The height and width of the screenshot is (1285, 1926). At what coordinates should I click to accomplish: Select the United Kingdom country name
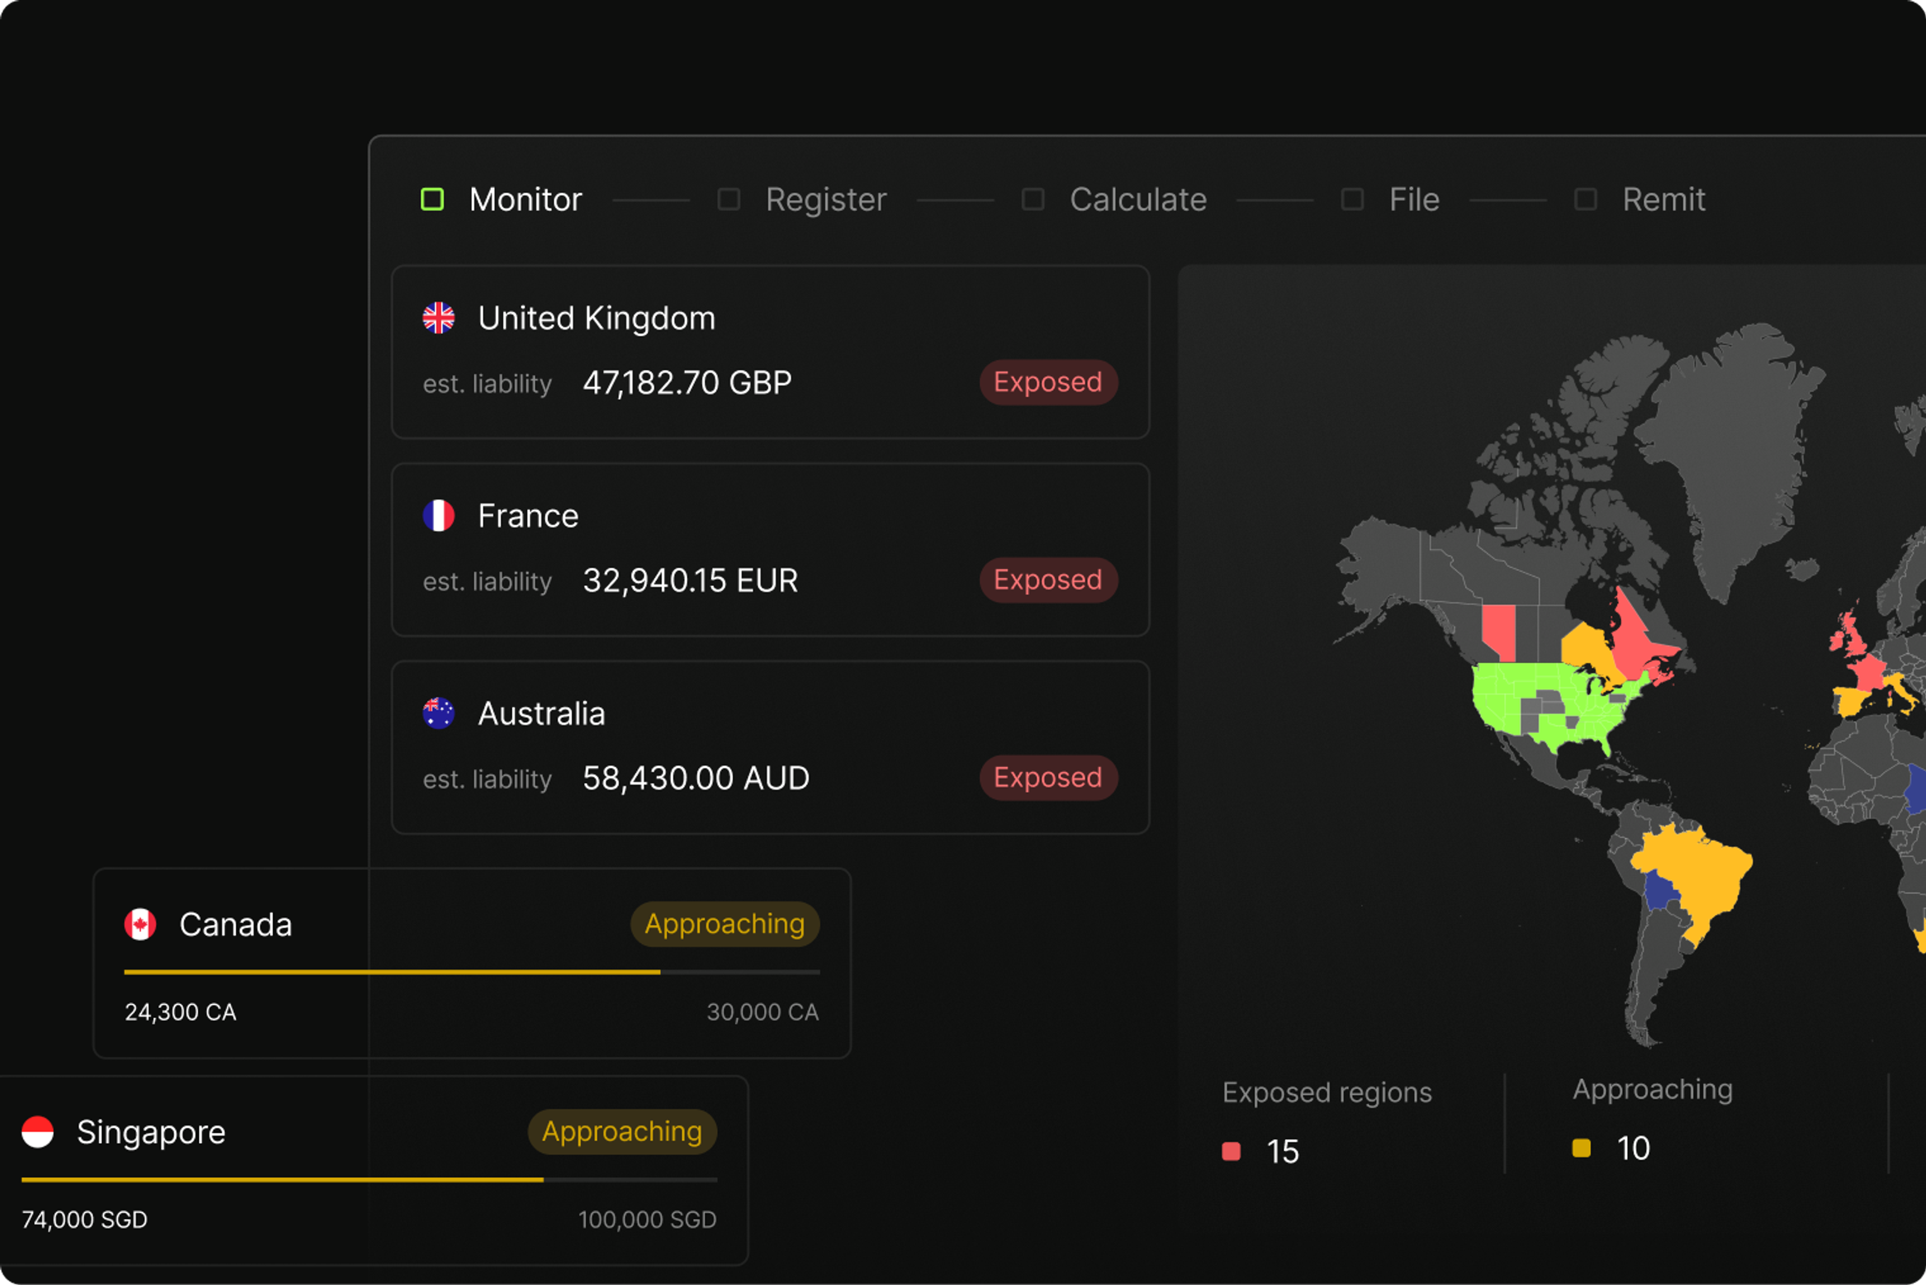(x=597, y=319)
